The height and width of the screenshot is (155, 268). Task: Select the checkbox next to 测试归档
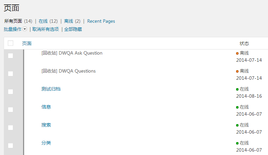point(11,92)
